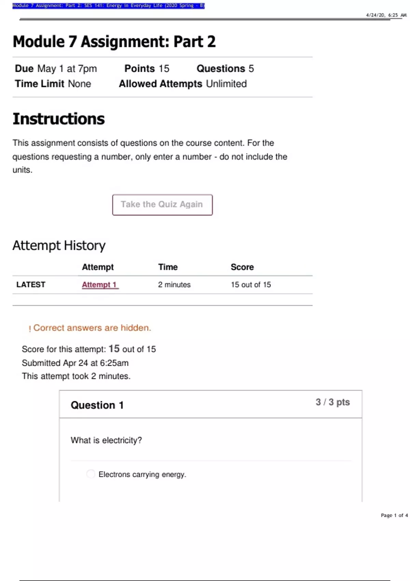Select the "Electrons carrying energy" radio option
Image resolution: width=410 pixels, height=581 pixels.
point(91,474)
